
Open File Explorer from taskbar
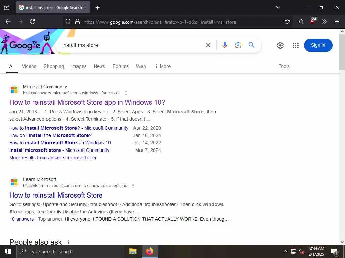coord(133,251)
